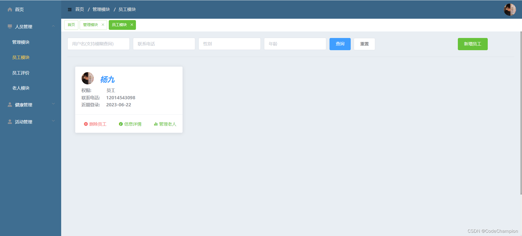Focus the 年龄 search field

tap(295, 44)
